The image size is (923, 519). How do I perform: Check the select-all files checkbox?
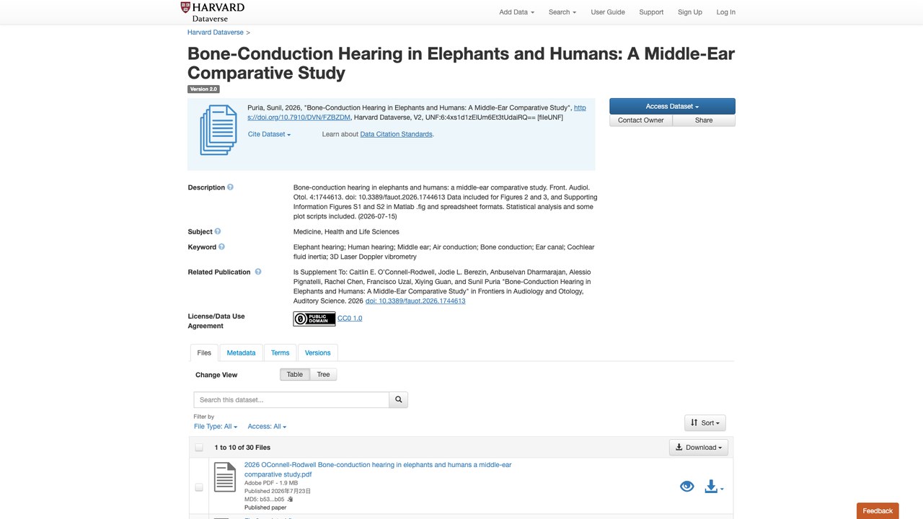[199, 448]
